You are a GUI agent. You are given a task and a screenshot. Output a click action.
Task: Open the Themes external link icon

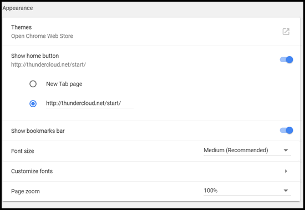pos(286,32)
